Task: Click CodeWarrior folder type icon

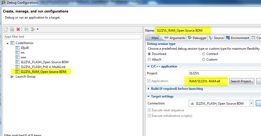Action: [x=12, y=43]
